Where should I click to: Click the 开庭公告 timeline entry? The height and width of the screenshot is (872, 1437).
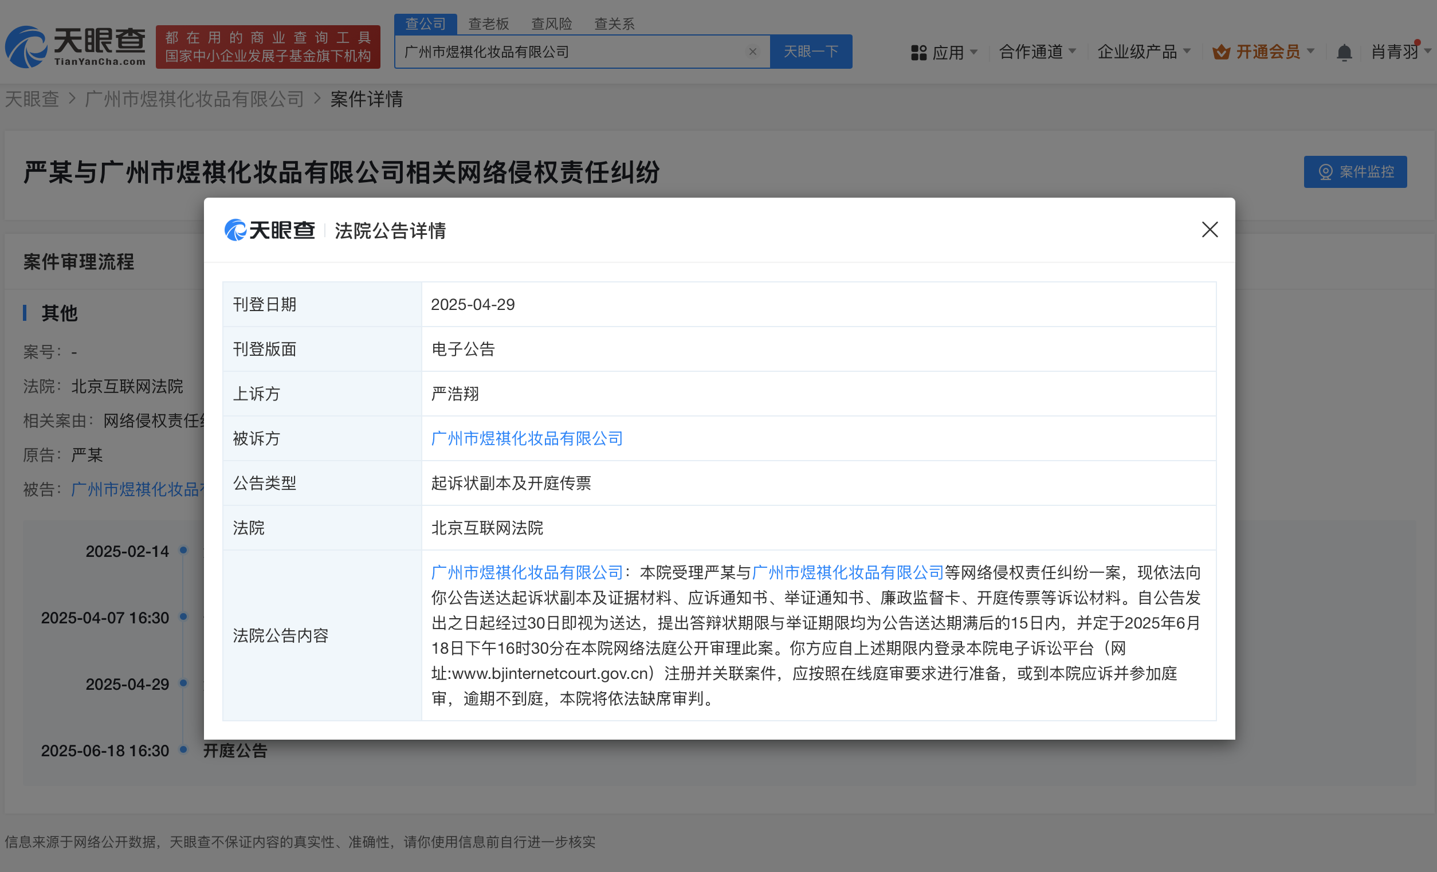[235, 750]
